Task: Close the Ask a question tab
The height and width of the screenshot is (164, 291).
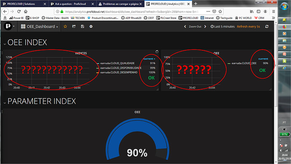Action: click(93, 4)
